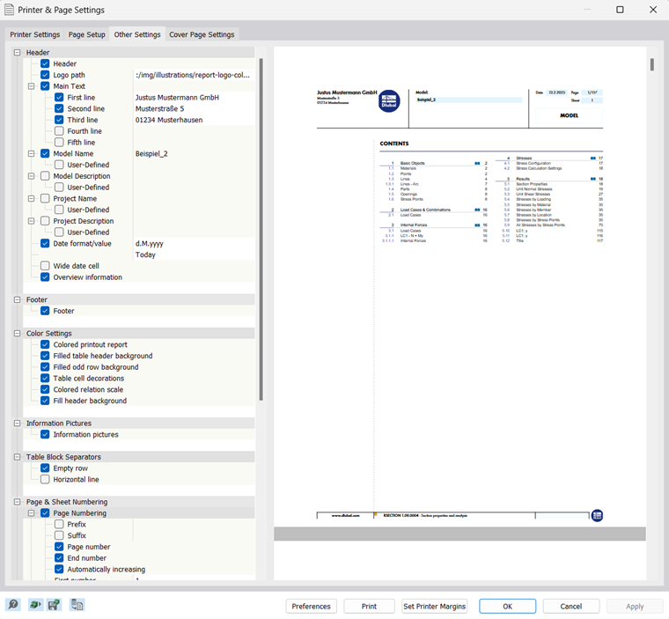Image resolution: width=669 pixels, height=619 pixels.
Task: Toggle the Logo path checkbox
Action: (45, 75)
